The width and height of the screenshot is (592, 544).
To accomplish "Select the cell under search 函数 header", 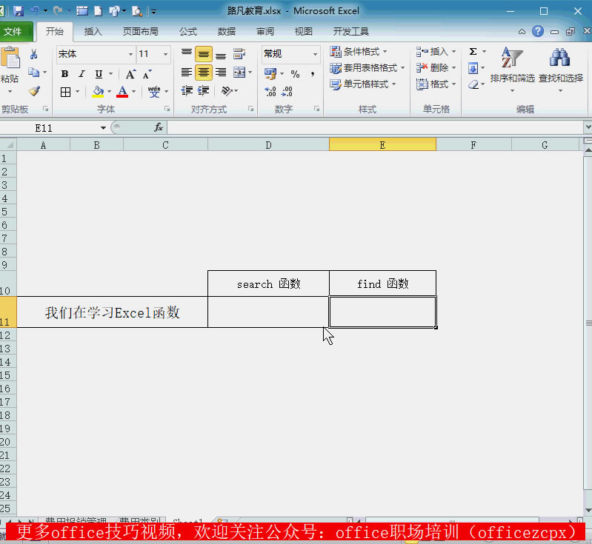I will point(268,312).
